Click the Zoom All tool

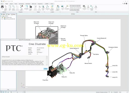10,8
